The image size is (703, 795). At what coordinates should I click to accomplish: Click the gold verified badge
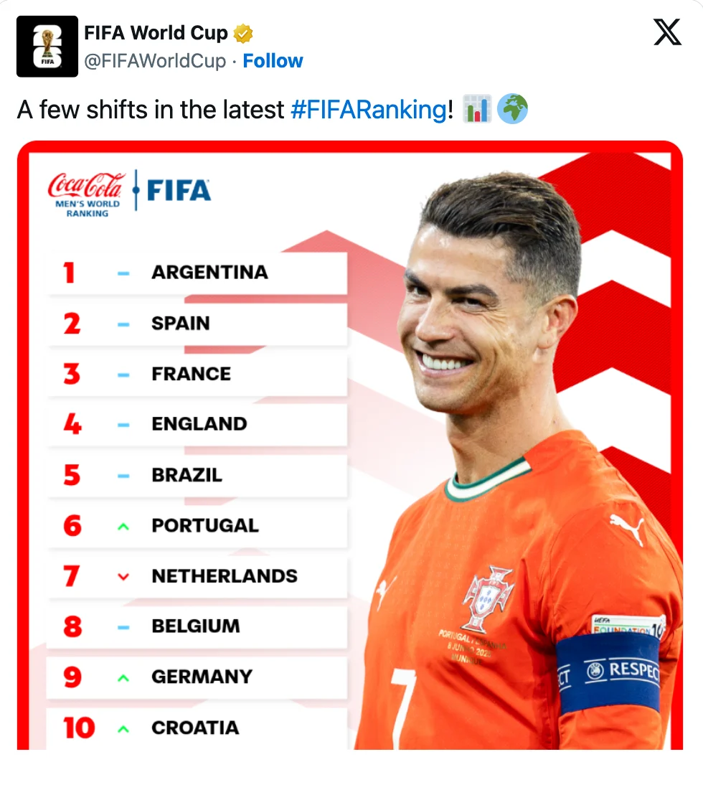coord(242,34)
